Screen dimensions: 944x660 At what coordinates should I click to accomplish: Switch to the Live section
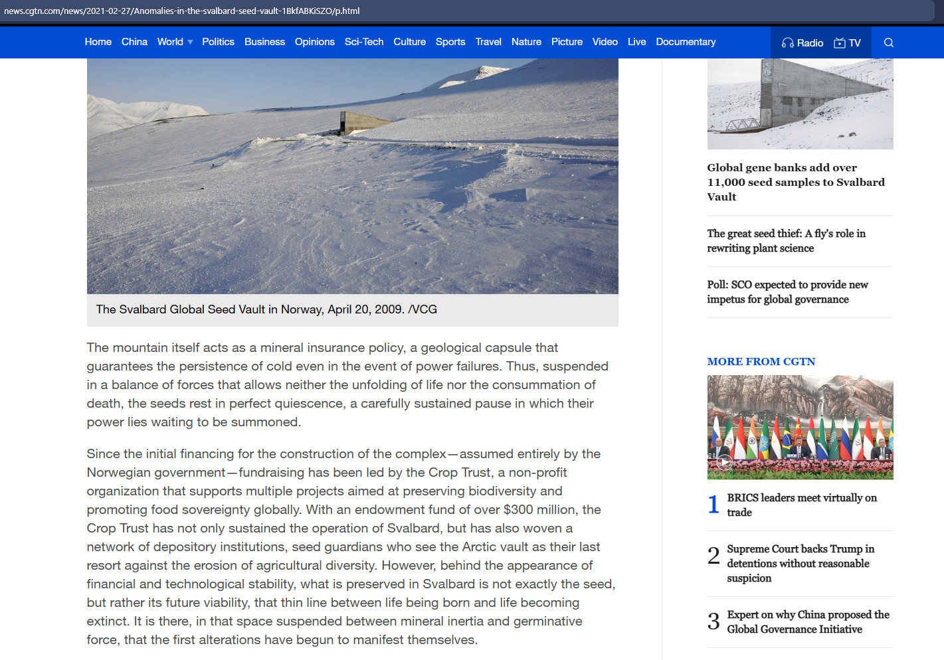coord(636,42)
